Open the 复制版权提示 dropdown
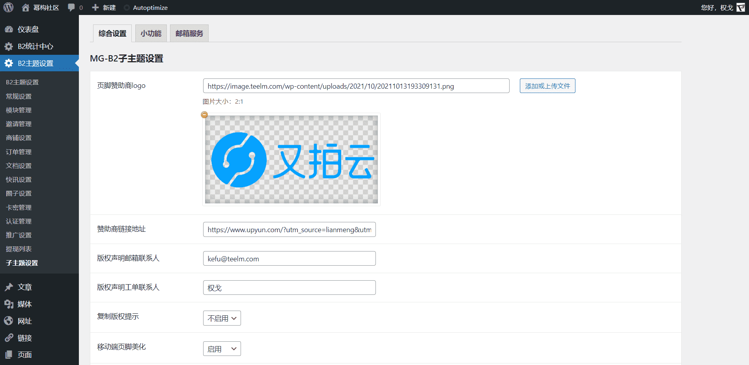 pyautogui.click(x=222, y=318)
